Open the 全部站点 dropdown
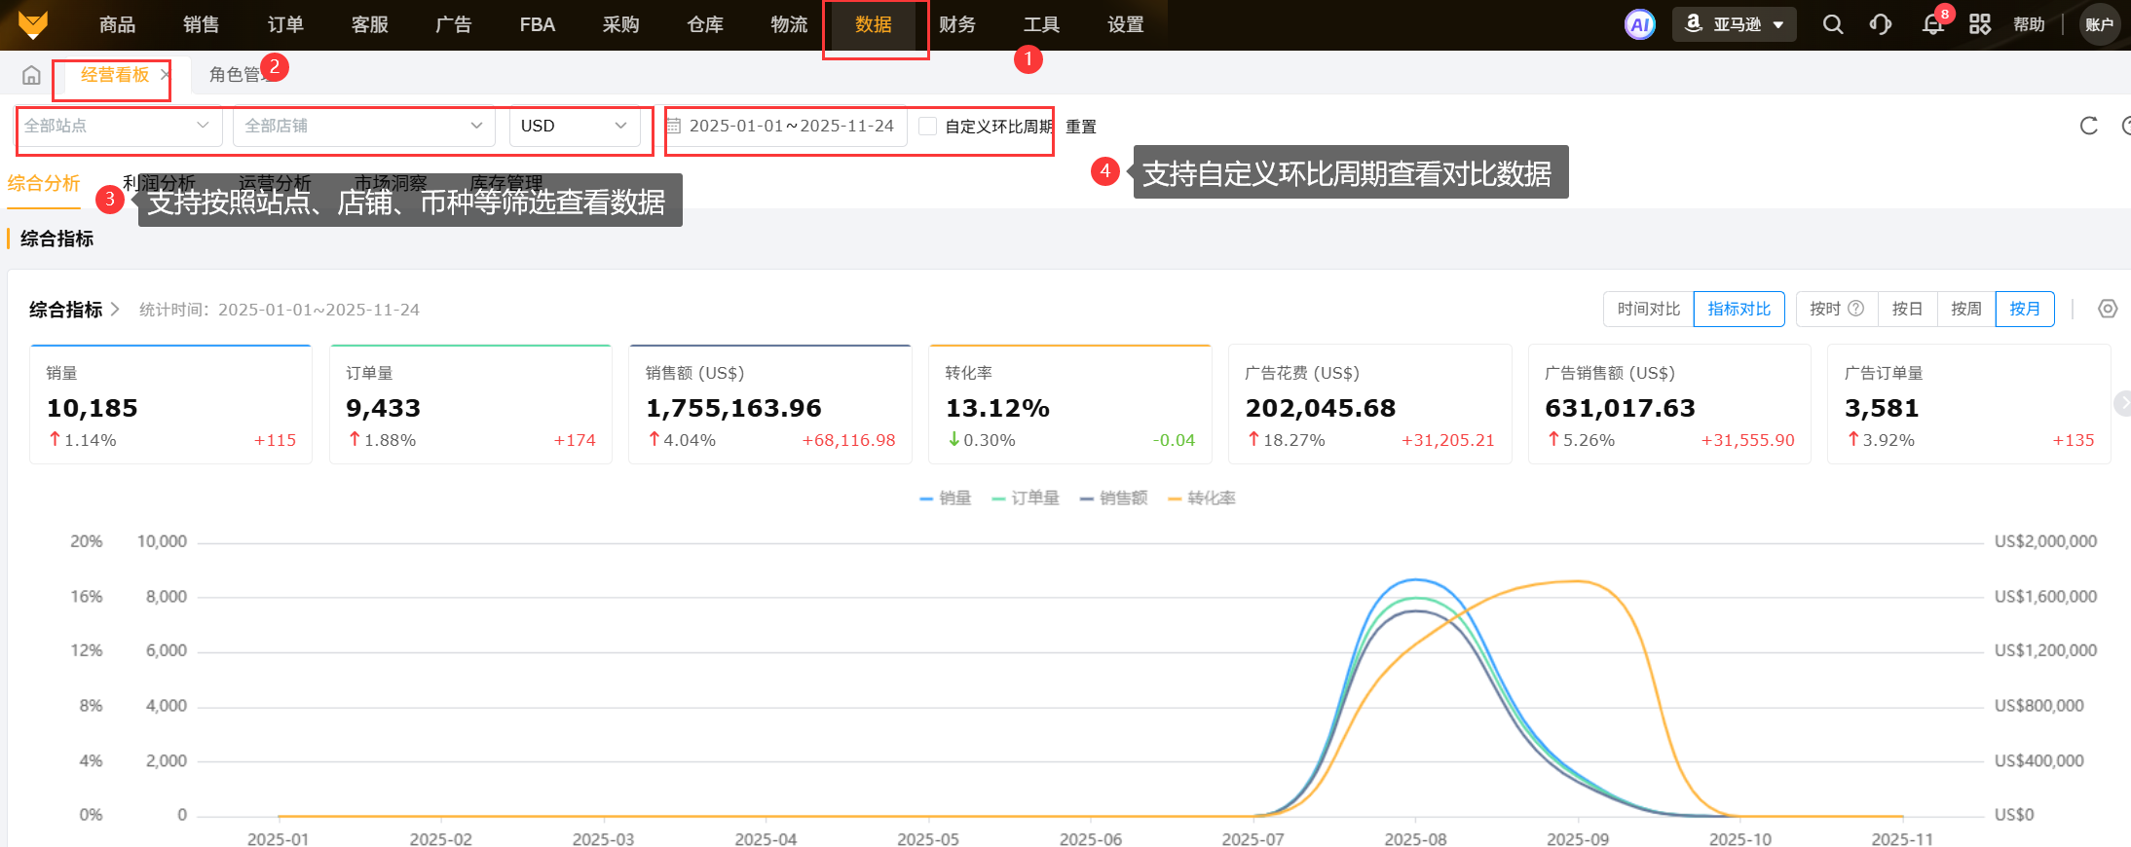The height and width of the screenshot is (847, 2131). tap(119, 126)
